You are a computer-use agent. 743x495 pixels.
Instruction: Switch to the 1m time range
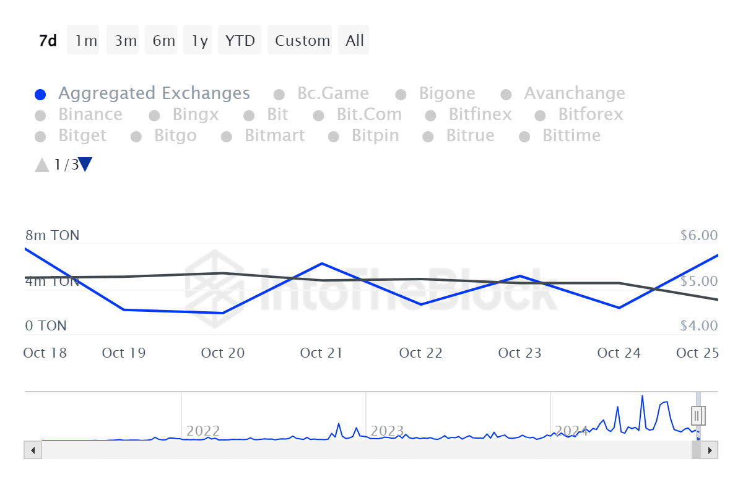[86, 41]
